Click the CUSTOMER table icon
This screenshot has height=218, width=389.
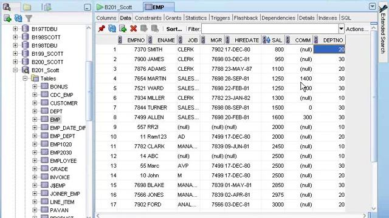coord(44,103)
